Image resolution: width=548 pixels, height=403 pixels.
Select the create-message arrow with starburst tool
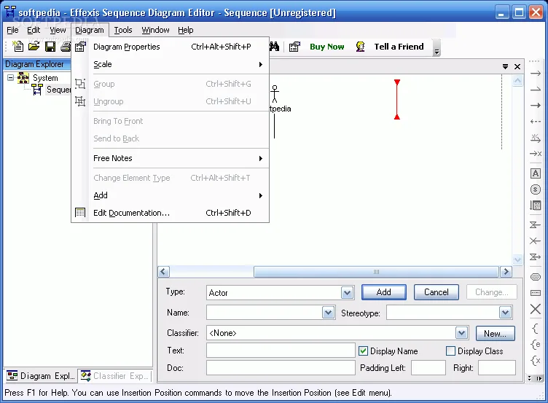pos(536,138)
